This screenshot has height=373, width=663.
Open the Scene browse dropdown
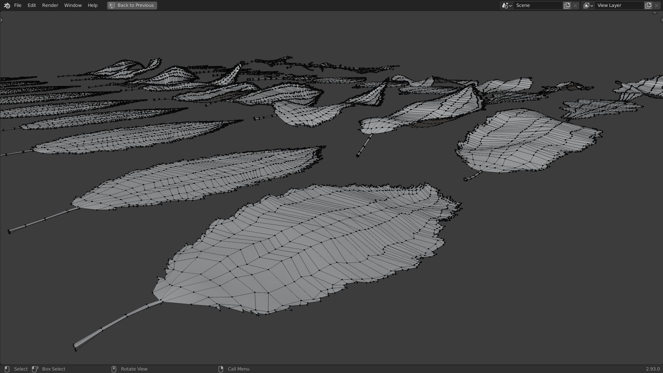[507, 6]
